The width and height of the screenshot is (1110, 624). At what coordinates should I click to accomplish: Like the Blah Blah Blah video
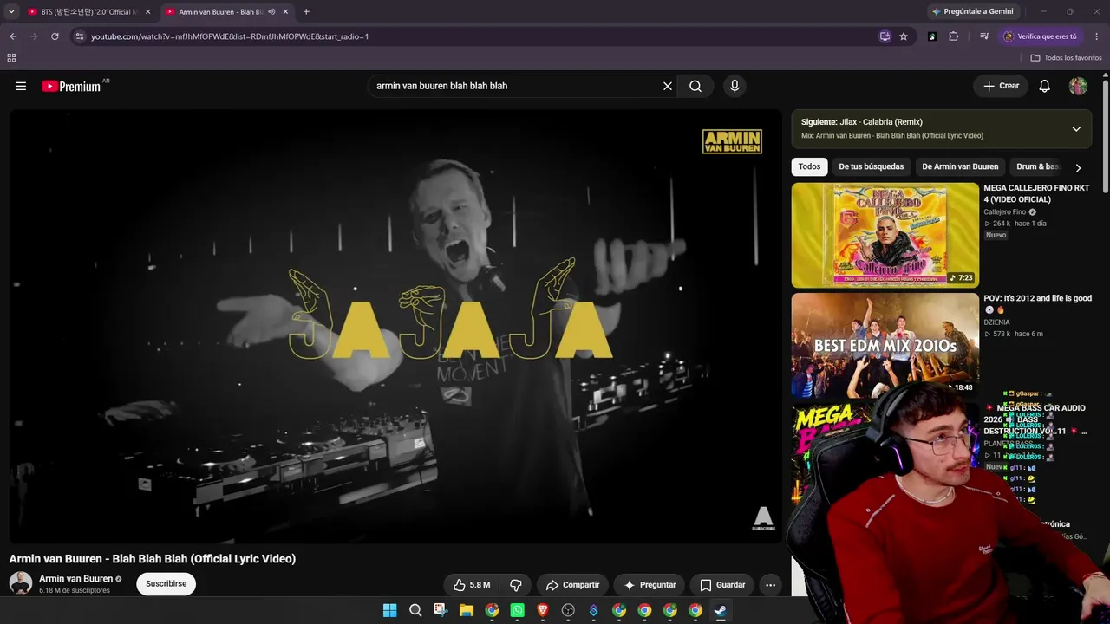(471, 585)
